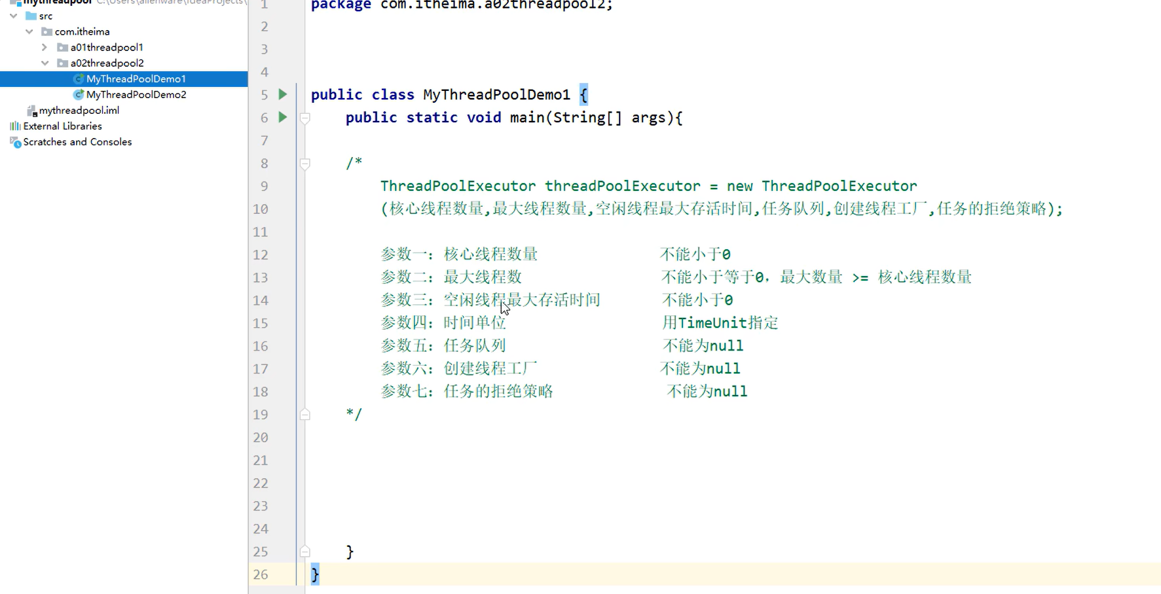Click line number 10 in the gutter
1161x594 pixels.
(x=260, y=209)
